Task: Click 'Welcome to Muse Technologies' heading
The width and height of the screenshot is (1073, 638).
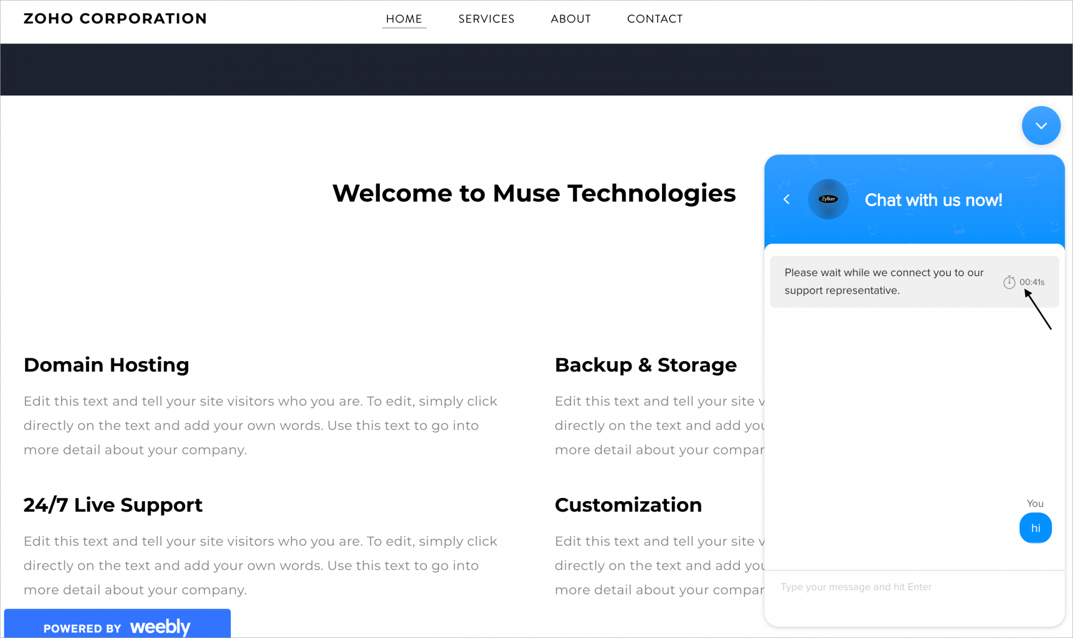Action: point(534,193)
